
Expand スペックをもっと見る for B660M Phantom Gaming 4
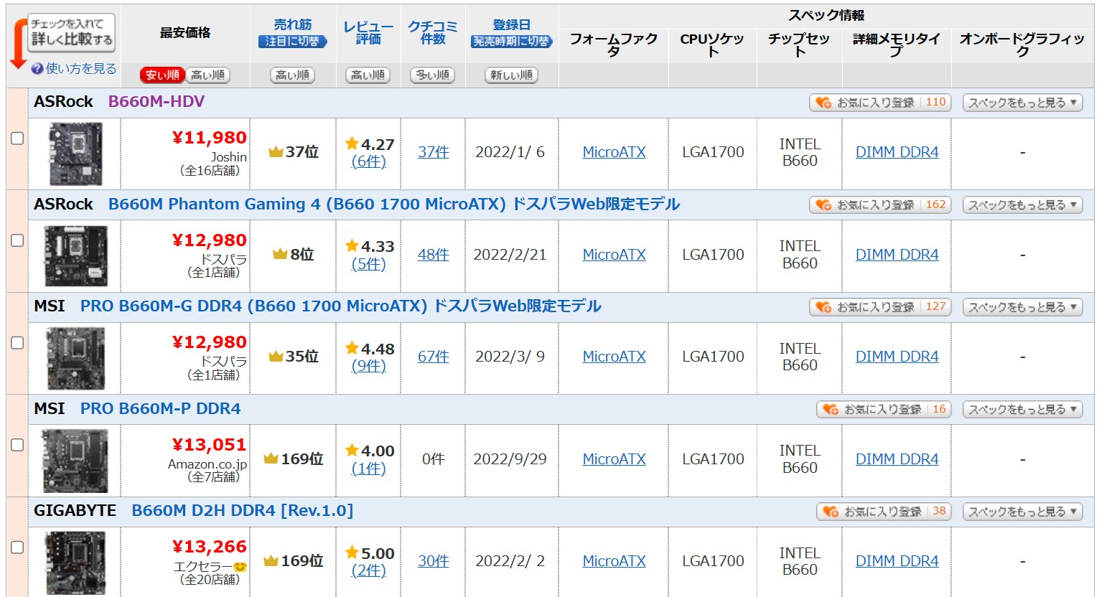(1022, 205)
